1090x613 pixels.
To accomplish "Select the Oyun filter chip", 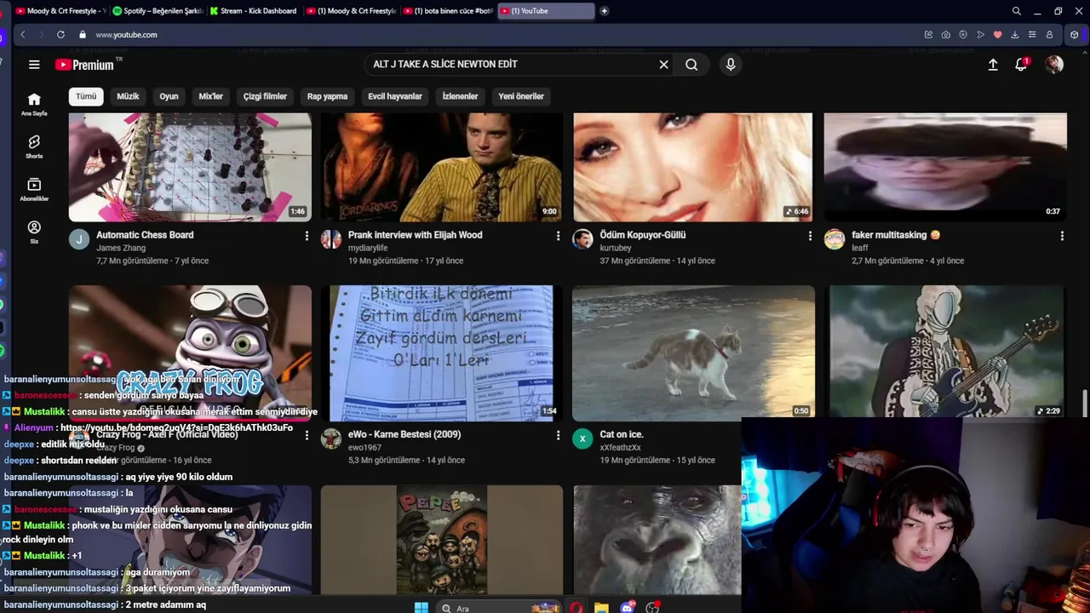I will point(169,96).
